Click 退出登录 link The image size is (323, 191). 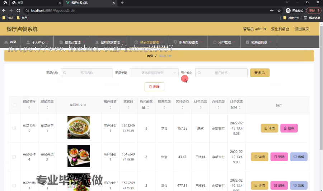click(302, 29)
